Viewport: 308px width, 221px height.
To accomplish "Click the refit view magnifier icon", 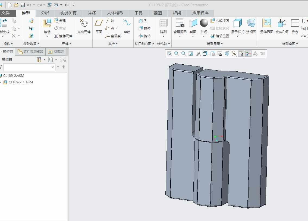I will 169,53.
